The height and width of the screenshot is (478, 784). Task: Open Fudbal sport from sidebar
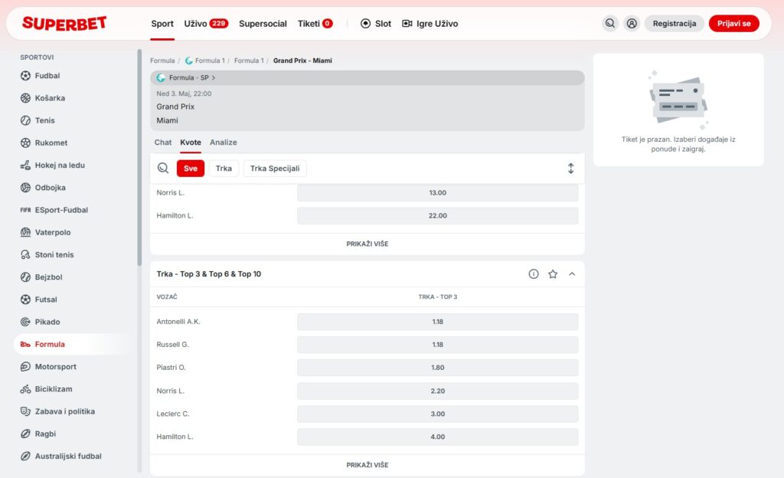pos(47,76)
